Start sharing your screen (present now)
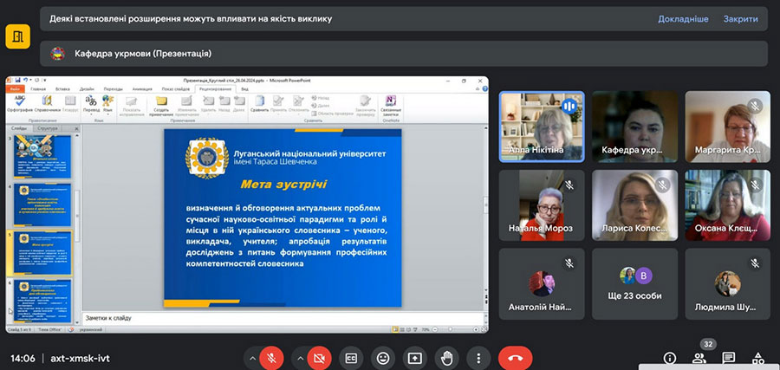780x370 pixels. [x=415, y=358]
